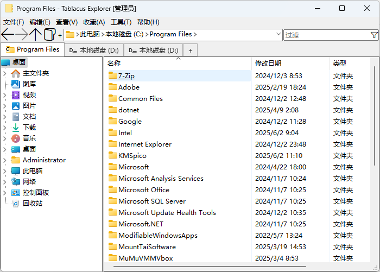
Task: Add a new tab with plus button
Action: click(x=190, y=50)
